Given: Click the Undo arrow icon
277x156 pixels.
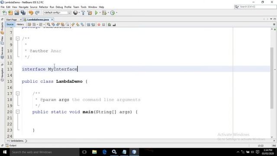Looking at the screenshot, I should pos(31,13).
